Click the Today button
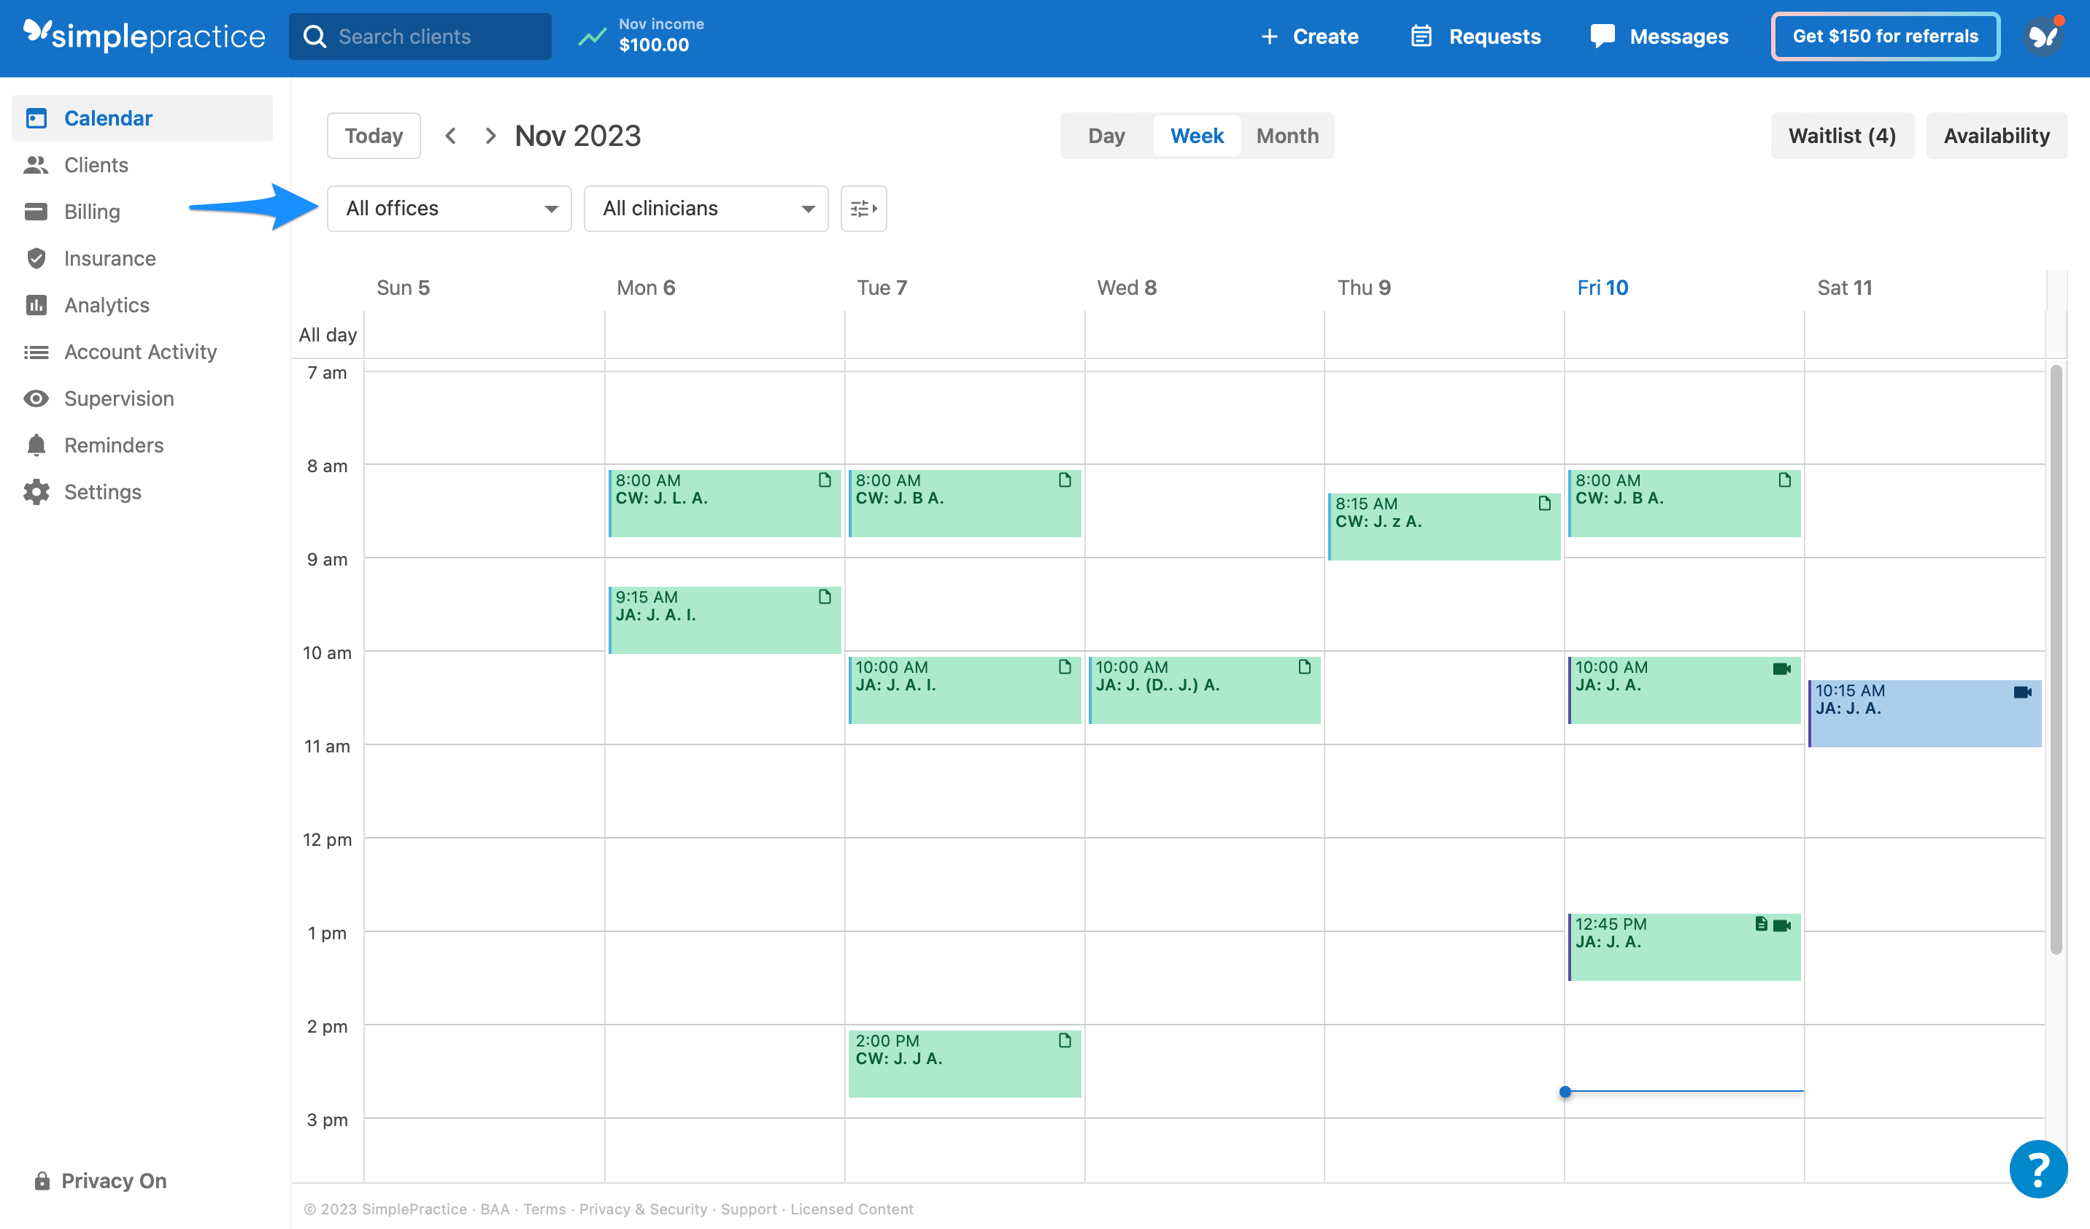 [373, 135]
